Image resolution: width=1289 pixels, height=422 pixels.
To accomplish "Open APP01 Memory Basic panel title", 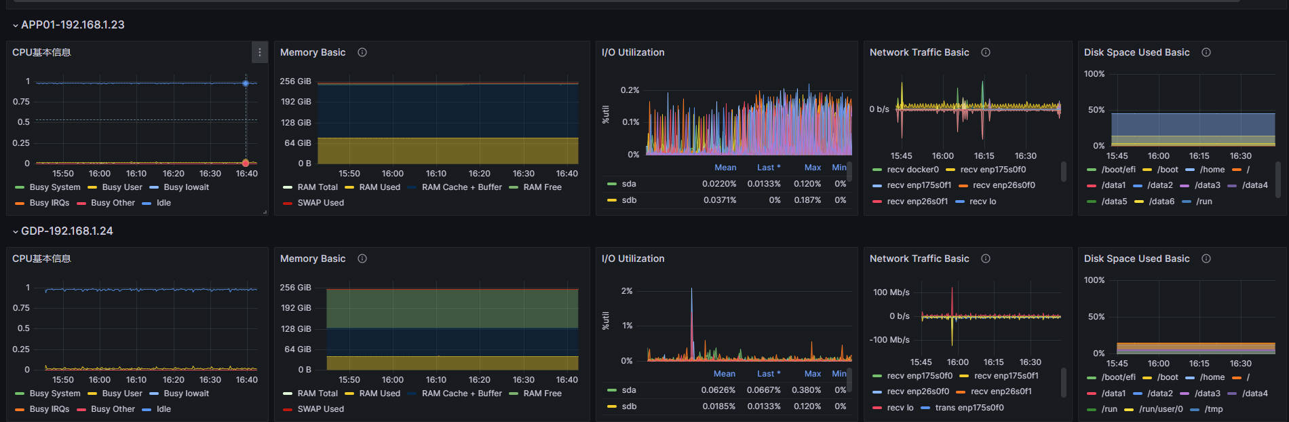I will (313, 52).
